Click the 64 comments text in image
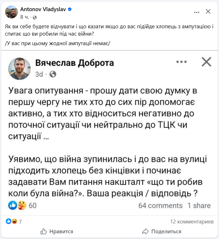 click(x=160, y=206)
